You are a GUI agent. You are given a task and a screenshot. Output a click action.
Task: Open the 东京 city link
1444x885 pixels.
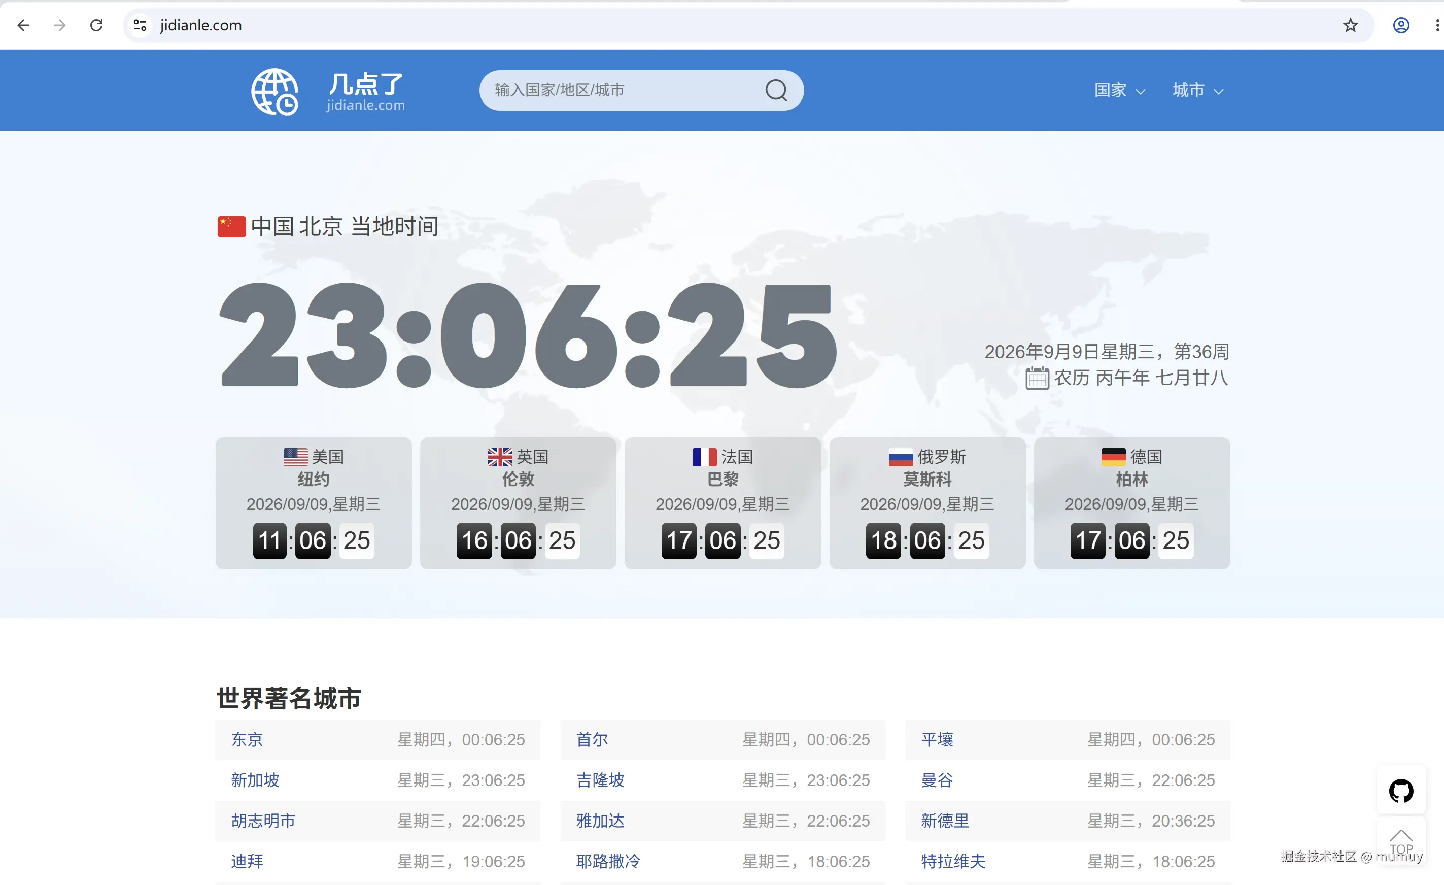point(247,740)
